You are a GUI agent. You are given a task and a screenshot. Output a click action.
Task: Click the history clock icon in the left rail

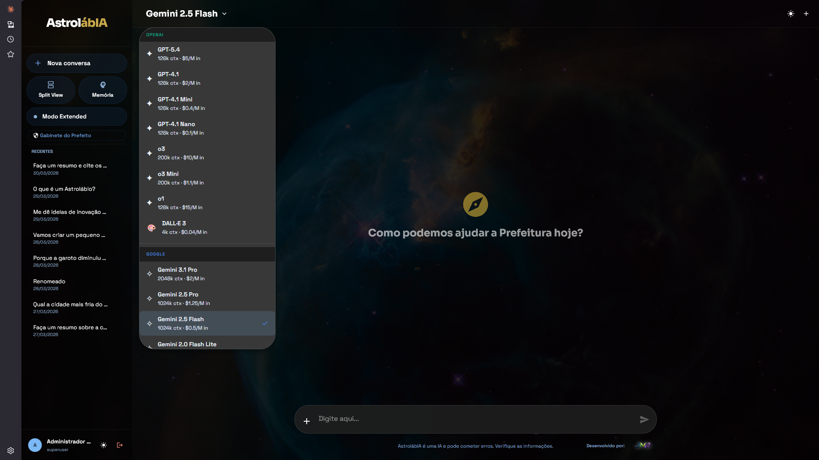(11, 39)
